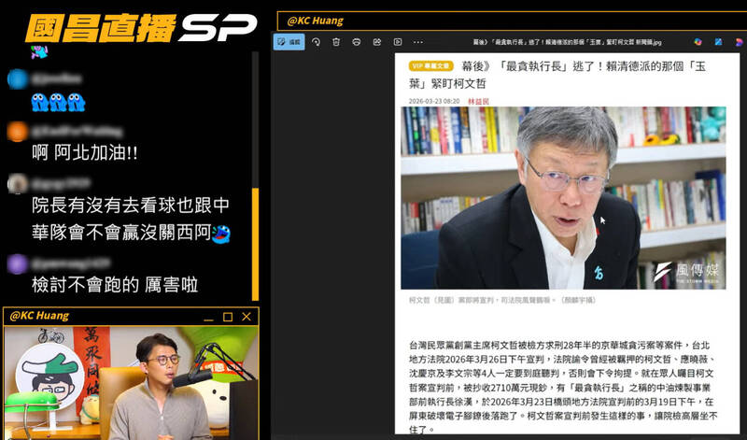Open author 林益民 link under the headline

479,100
